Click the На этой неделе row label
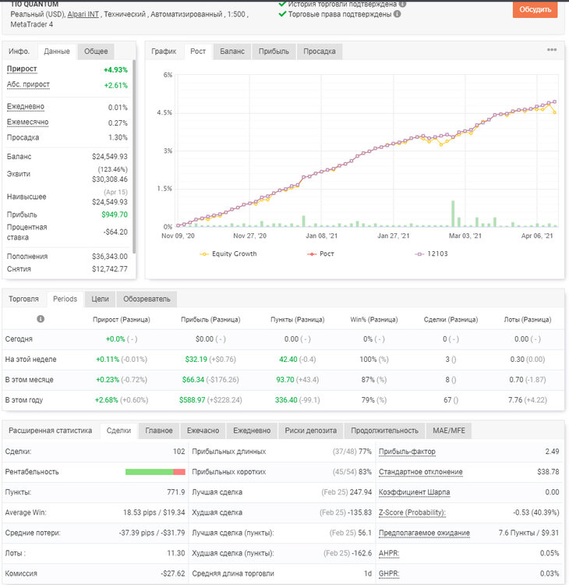 30,360
